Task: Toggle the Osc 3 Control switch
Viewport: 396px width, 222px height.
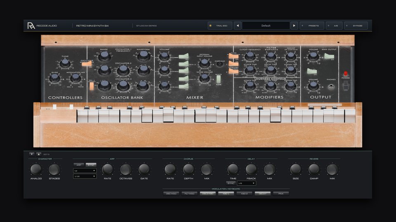Action: point(92,86)
